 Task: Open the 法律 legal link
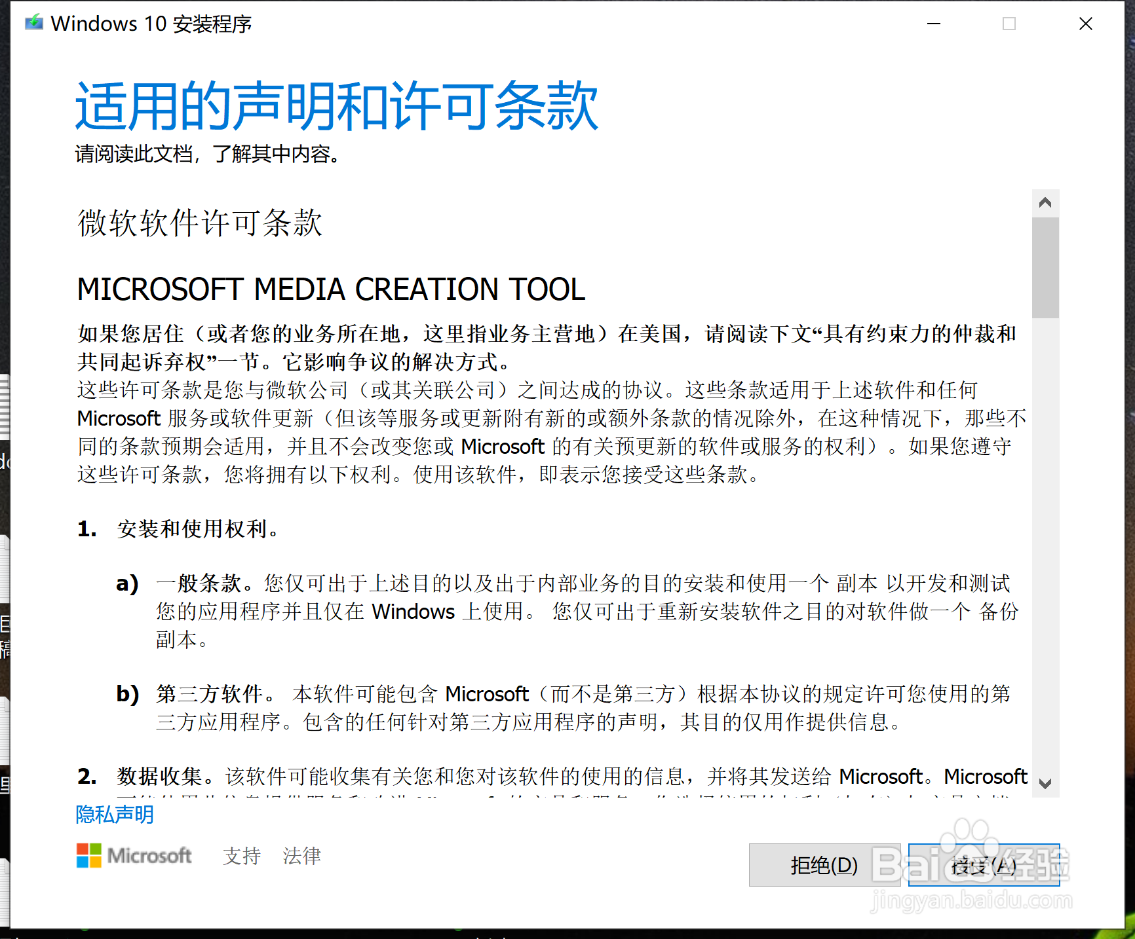click(302, 856)
